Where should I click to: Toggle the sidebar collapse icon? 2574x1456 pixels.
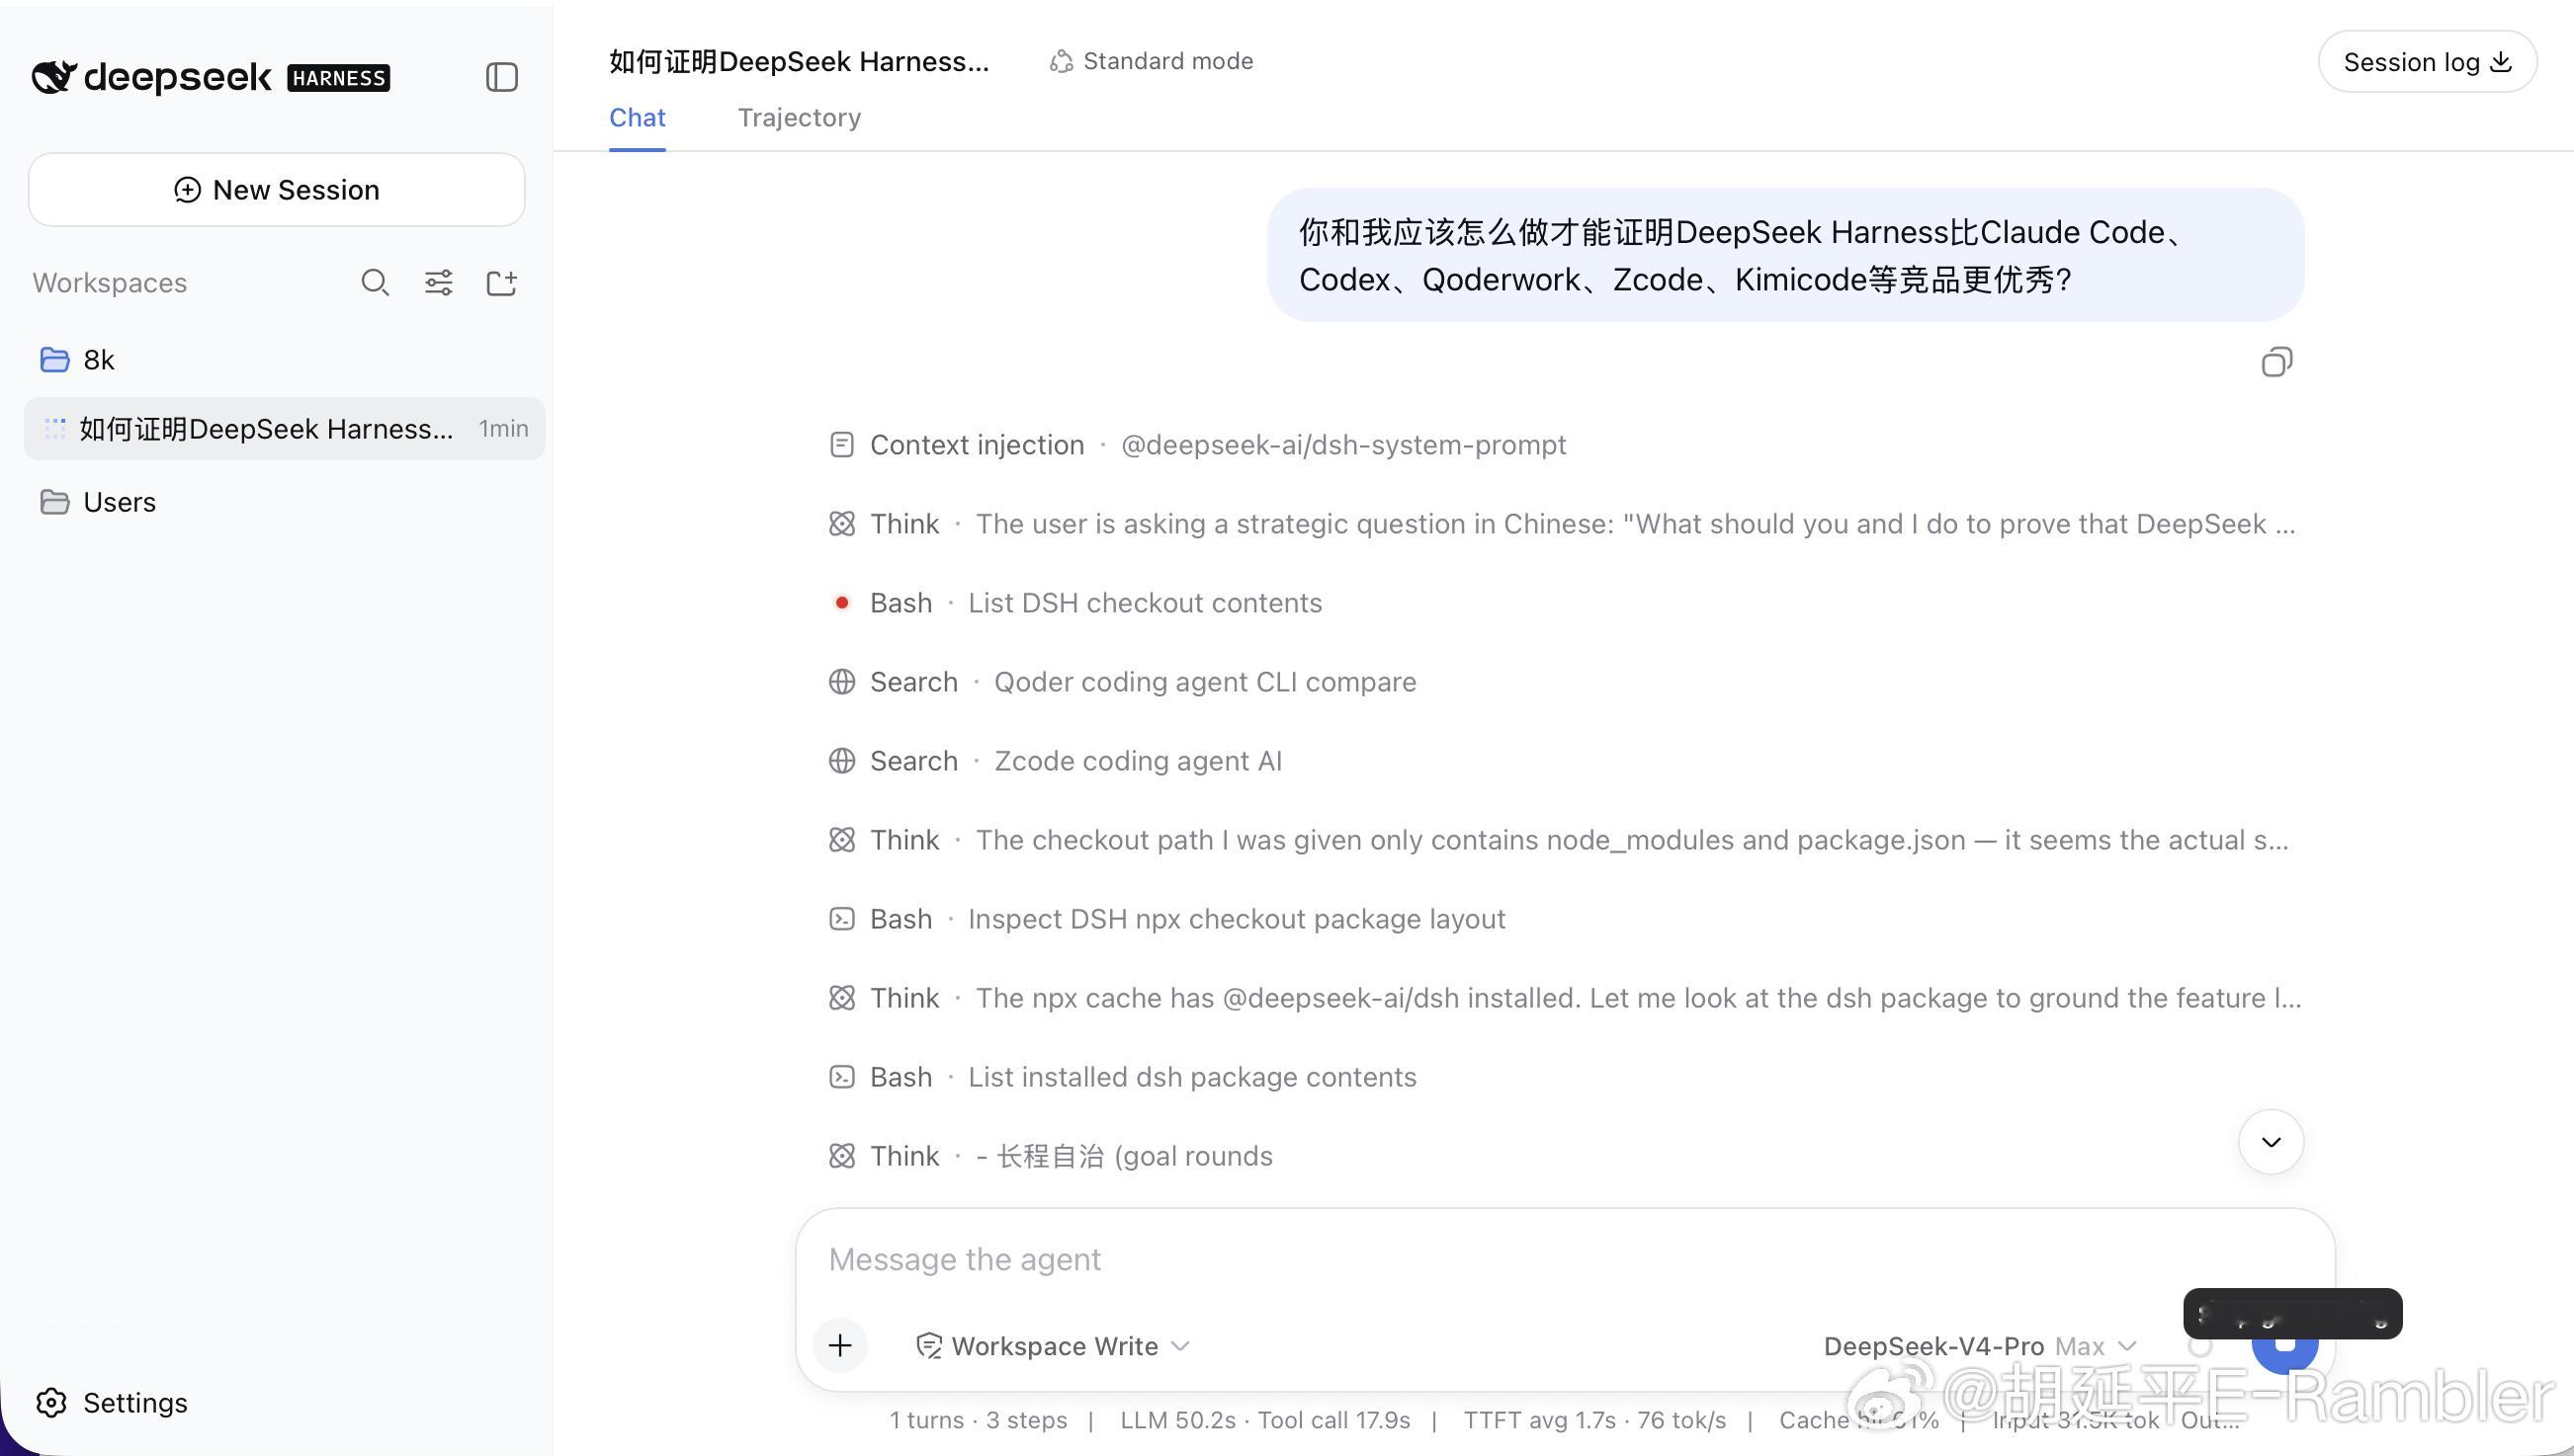click(501, 77)
